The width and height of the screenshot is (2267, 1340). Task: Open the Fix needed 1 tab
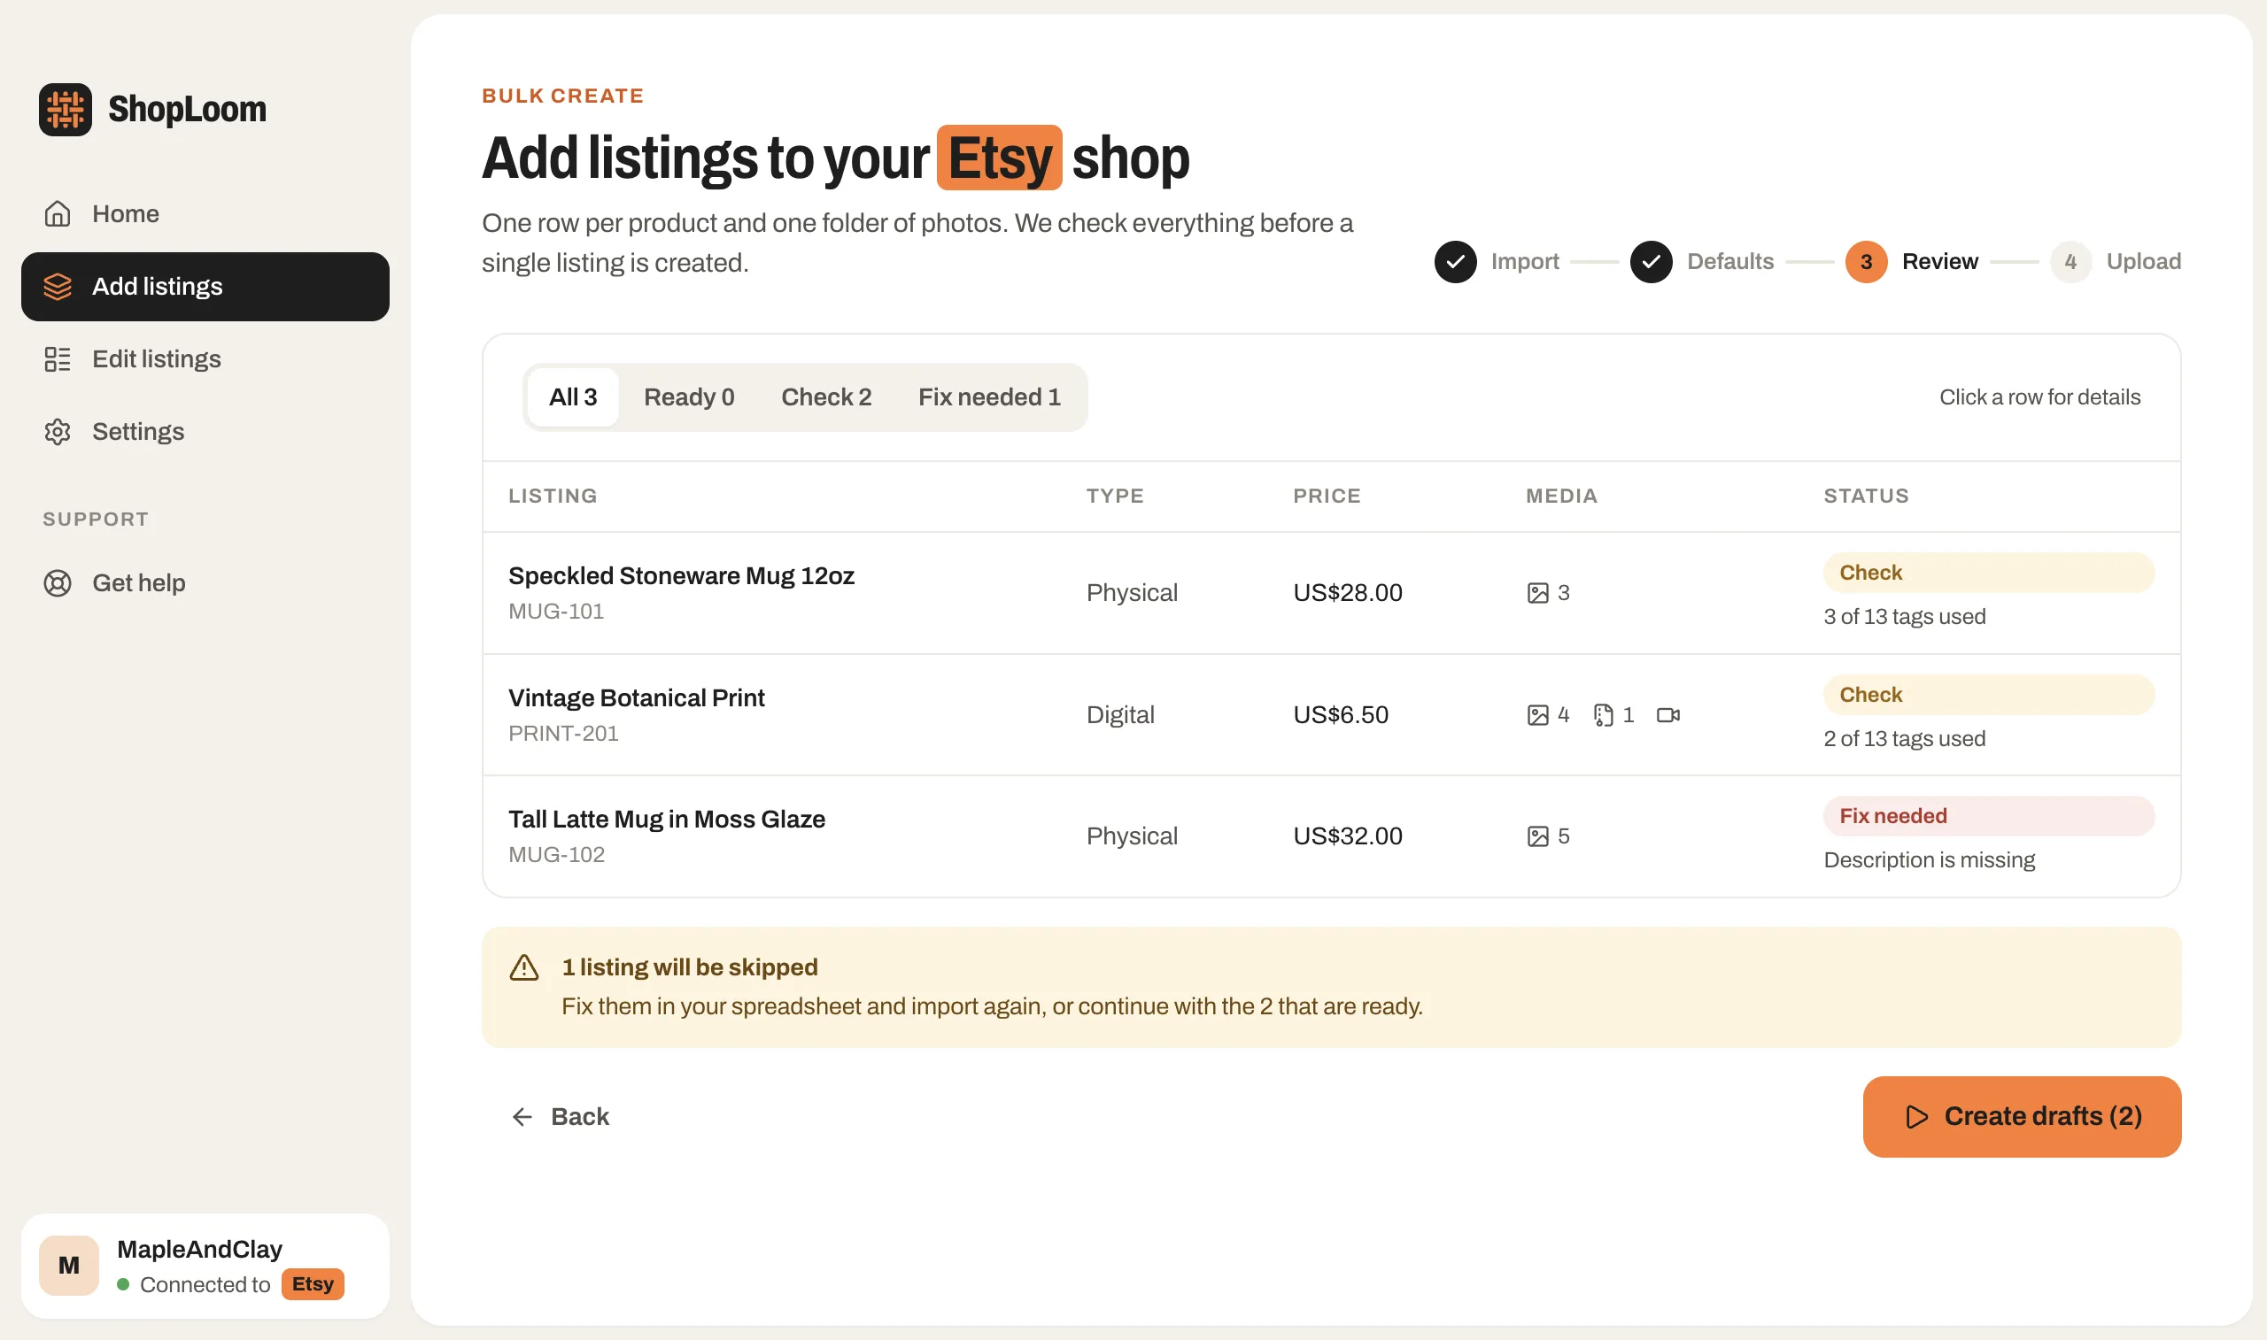tap(990, 397)
